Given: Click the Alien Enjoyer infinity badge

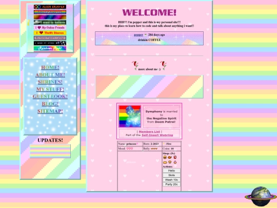Looking at the screenshot, I should point(50,7).
